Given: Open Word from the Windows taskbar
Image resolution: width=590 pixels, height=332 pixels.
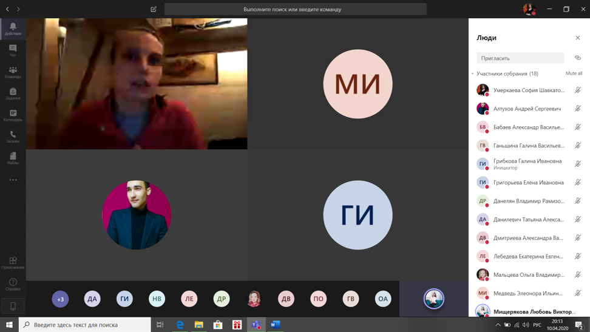Looking at the screenshot, I should (x=275, y=325).
